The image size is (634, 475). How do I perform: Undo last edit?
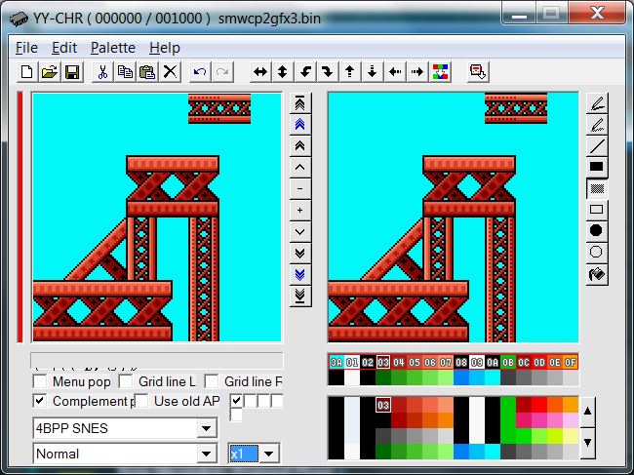click(x=200, y=72)
